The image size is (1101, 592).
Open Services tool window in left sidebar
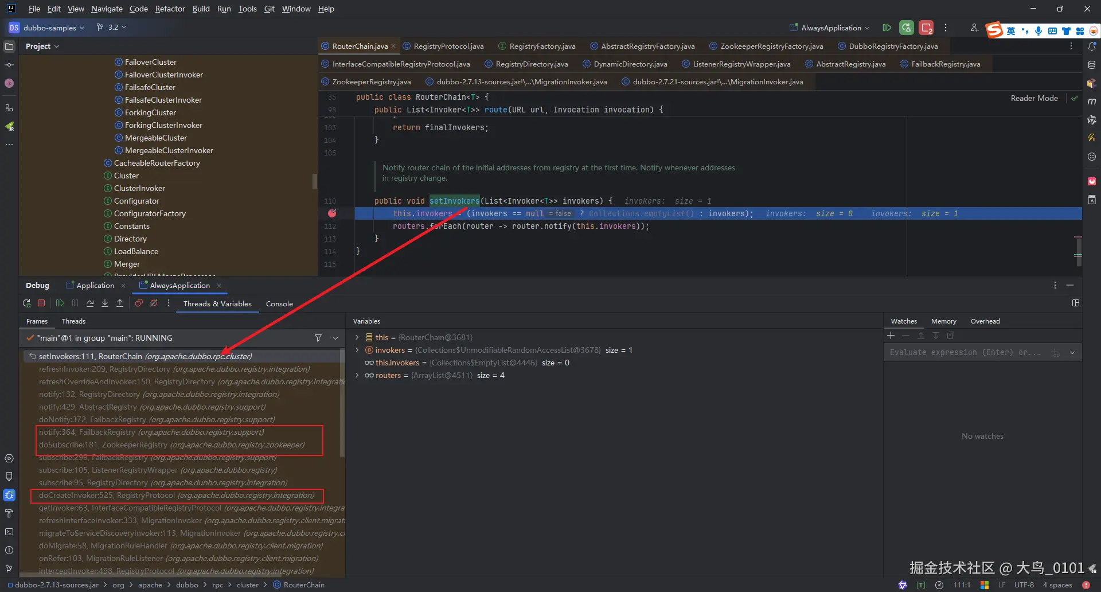click(9, 458)
